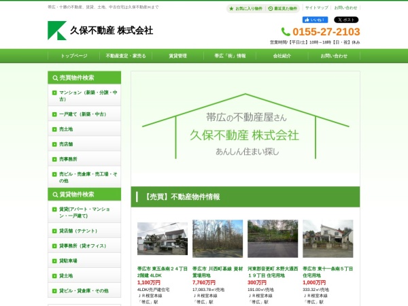Click listing title 帯広市 川西町基線 資材置場用地
Image resolution: width=408 pixels, height=306 pixels.
[x=218, y=272]
